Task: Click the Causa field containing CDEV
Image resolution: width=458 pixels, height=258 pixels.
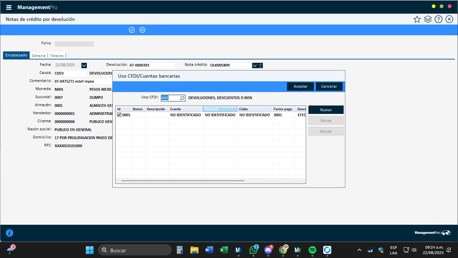Action: 70,73
